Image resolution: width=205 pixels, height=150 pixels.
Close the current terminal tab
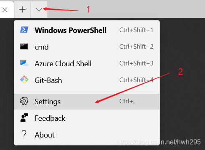coord(5,10)
